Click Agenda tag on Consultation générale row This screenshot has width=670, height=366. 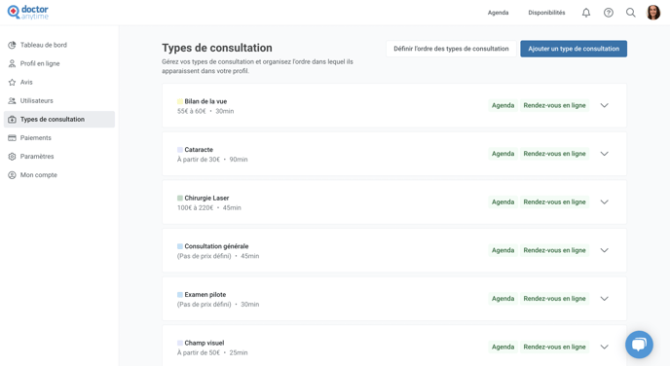[x=502, y=250]
